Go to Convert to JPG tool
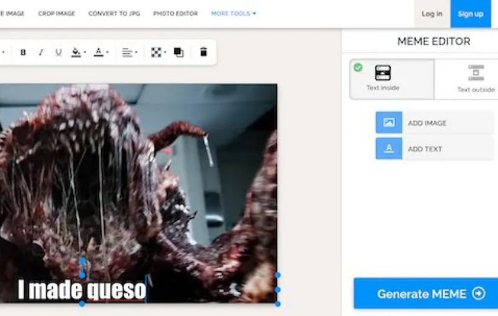Screen dimensions: 498x316 114,13
